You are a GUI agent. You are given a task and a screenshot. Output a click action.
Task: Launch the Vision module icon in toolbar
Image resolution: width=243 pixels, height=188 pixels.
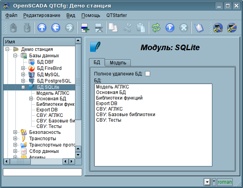coord(232,28)
